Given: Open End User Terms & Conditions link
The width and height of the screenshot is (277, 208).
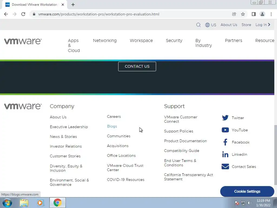Looking at the screenshot, I should 180,163.
